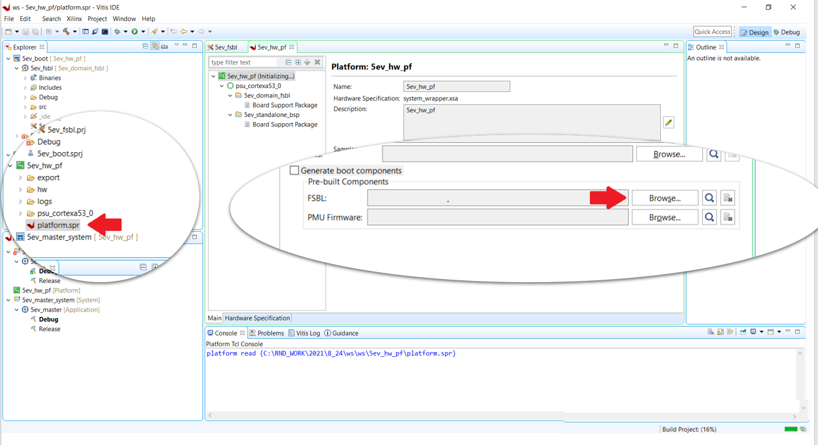Collapse all in Explorer view toolbar

145,47
